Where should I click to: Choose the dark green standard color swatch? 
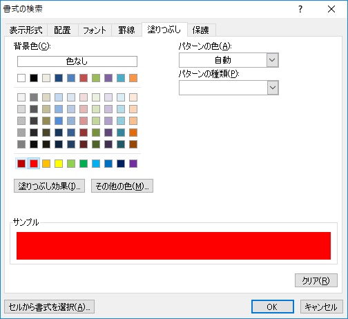[x=84, y=164]
